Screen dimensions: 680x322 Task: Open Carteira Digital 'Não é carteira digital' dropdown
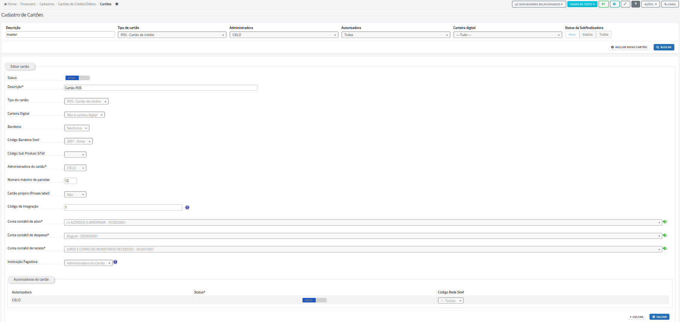pyautogui.click(x=84, y=115)
